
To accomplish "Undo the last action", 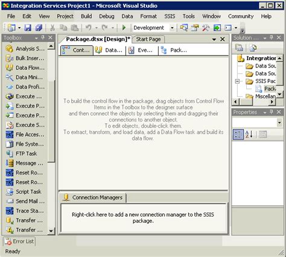I will tap(89, 28).
